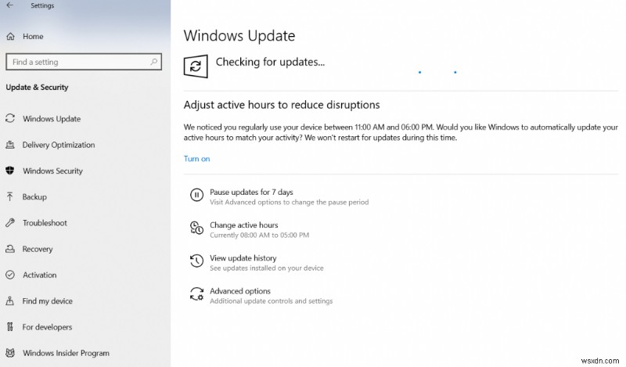Click the Home house icon
The width and height of the screenshot is (626, 367).
(11, 36)
